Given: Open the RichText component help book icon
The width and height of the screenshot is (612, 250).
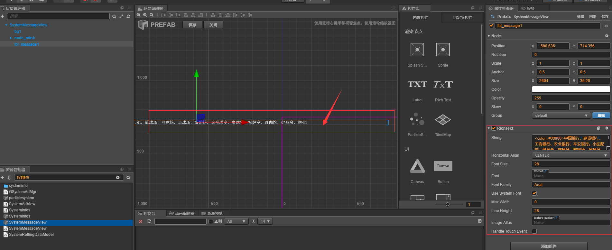Looking at the screenshot, I should 598,128.
